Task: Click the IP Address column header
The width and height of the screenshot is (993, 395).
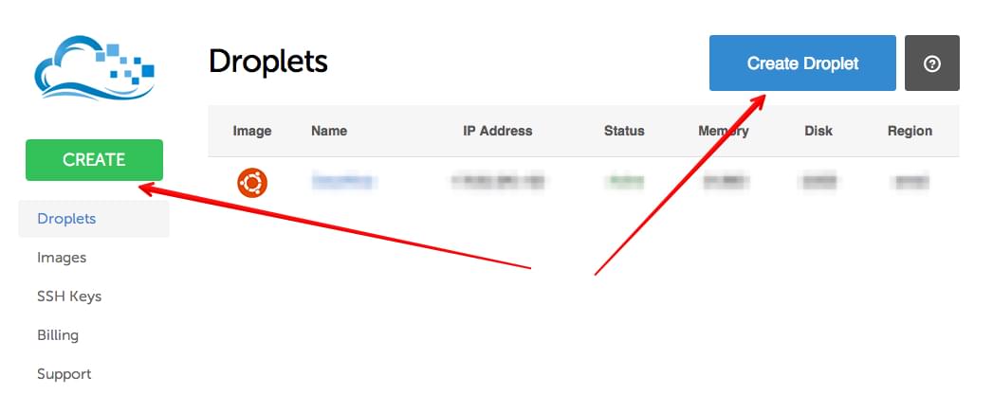Action: tap(497, 132)
